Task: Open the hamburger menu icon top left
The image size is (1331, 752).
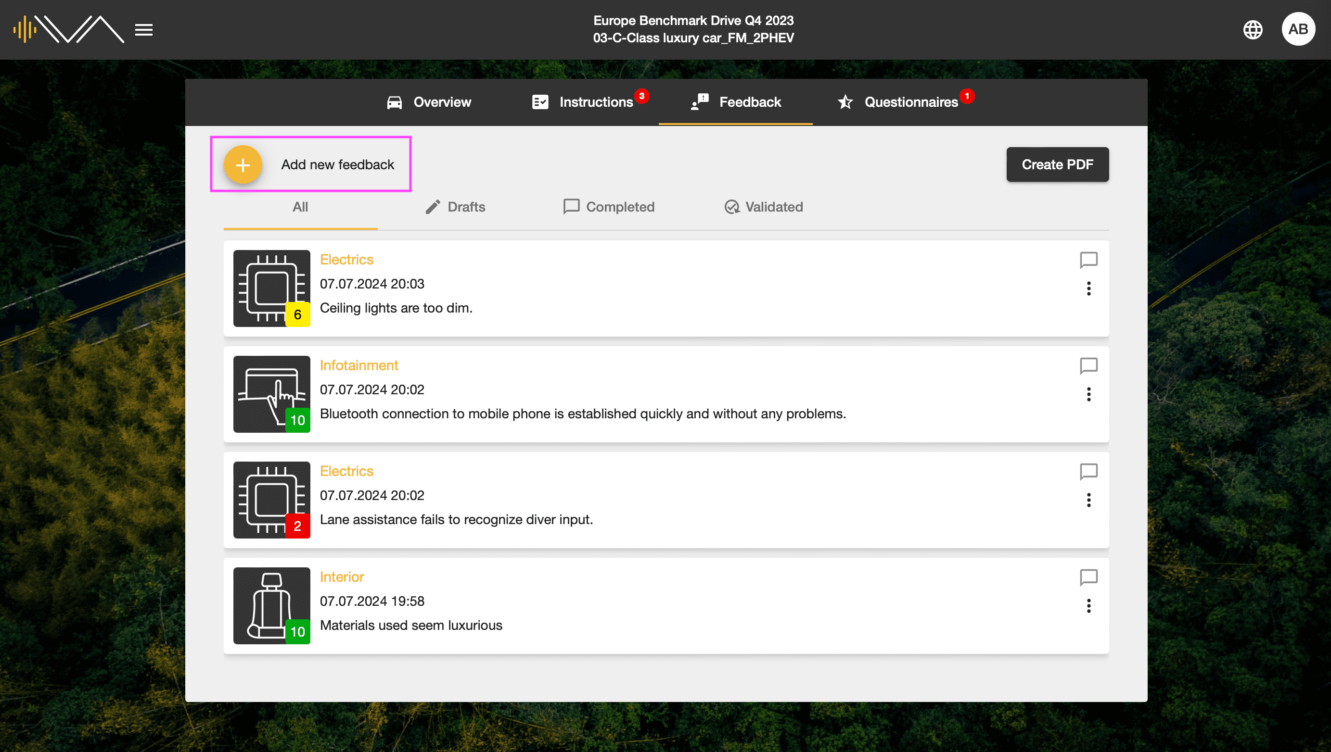Action: click(143, 29)
